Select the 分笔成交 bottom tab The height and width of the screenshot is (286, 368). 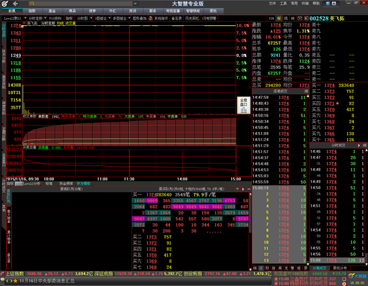[x=320, y=268]
